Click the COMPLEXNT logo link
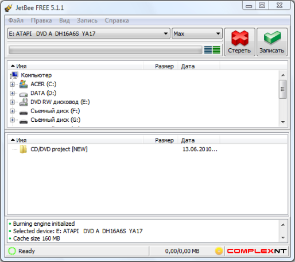 tap(257, 251)
